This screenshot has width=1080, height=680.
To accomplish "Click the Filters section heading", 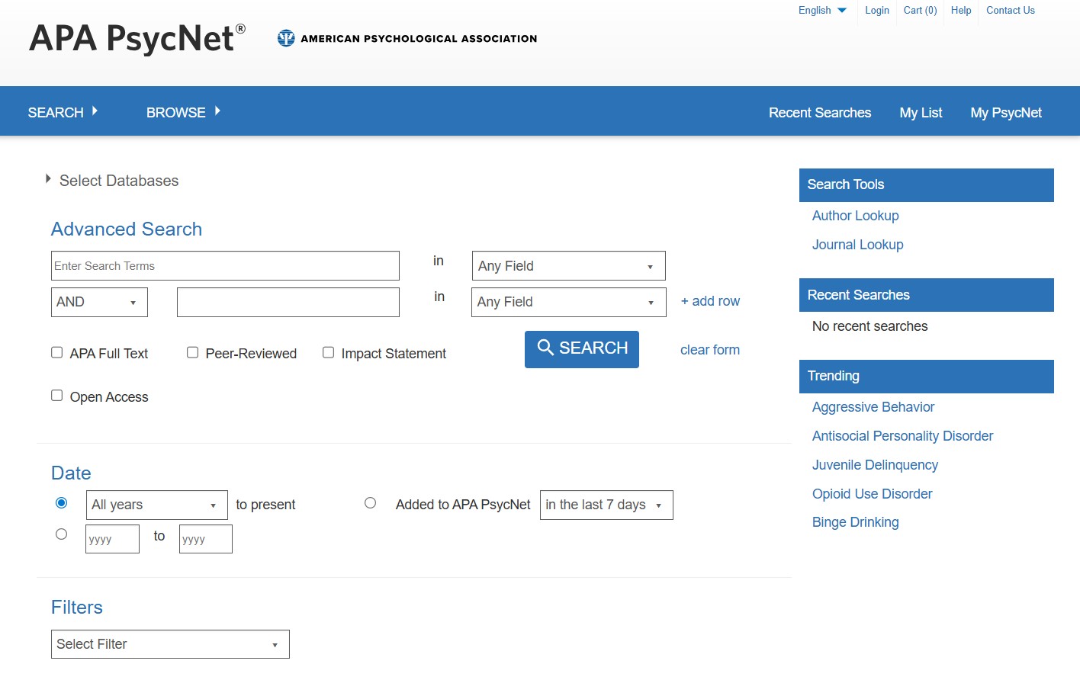I will pos(77,608).
